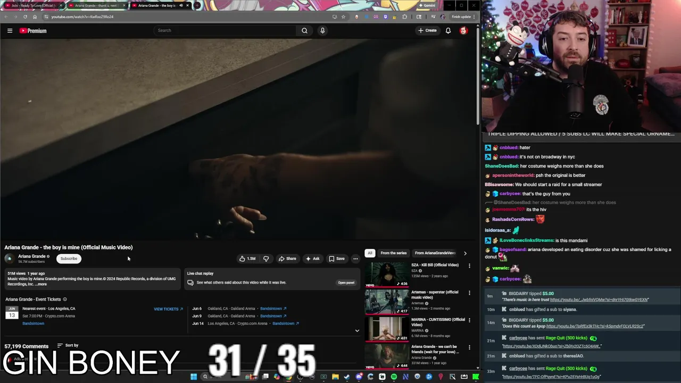Expand the event list with the chevron

(x=357, y=330)
